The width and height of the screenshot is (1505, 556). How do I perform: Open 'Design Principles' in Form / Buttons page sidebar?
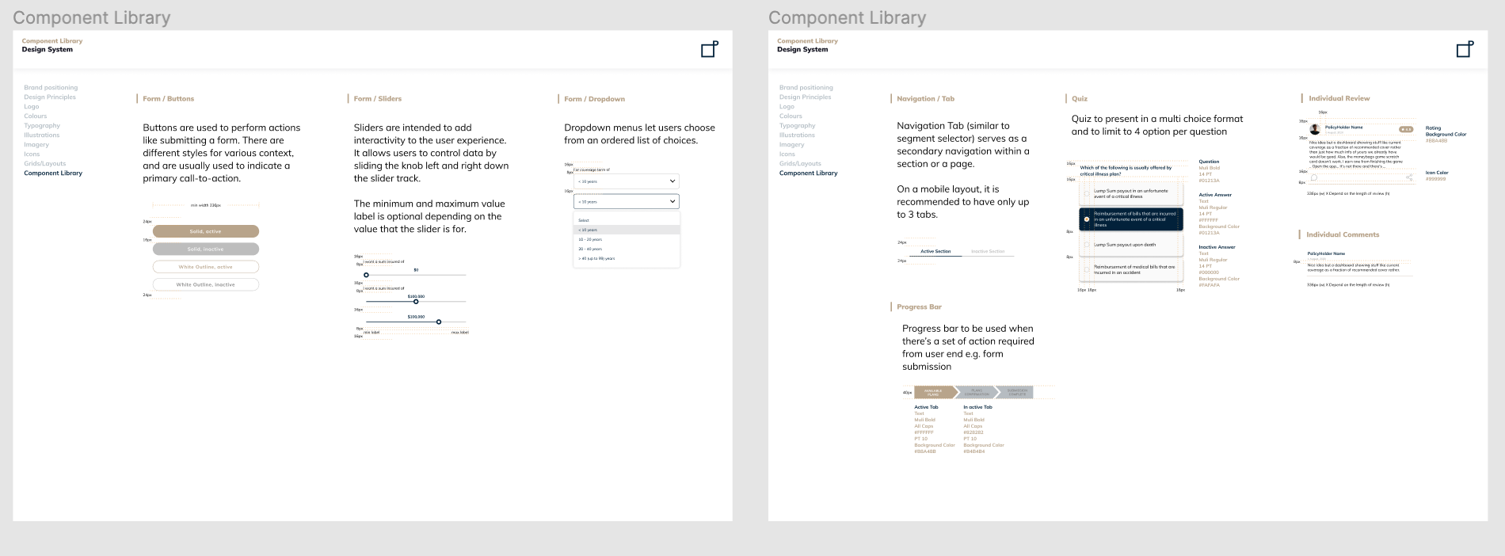coord(50,97)
